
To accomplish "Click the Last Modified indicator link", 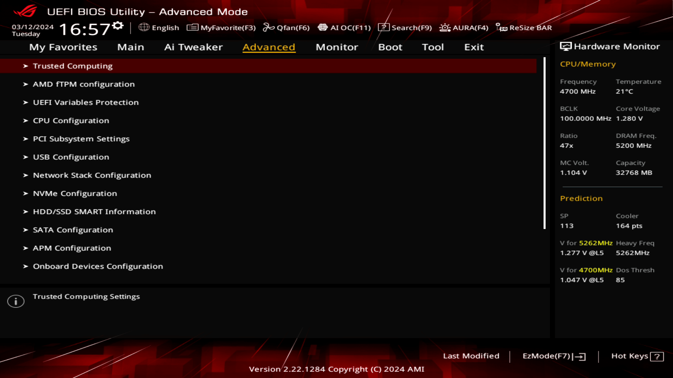I will coord(471,355).
